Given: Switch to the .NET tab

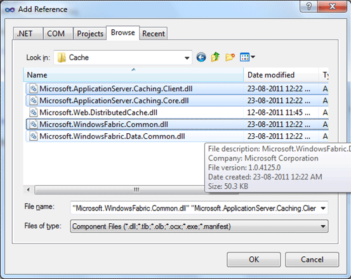Looking at the screenshot, I should point(28,34).
